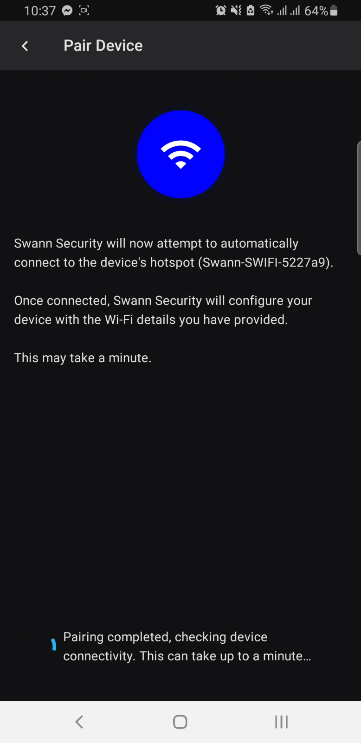The width and height of the screenshot is (361, 743).
Task: Tap the blue Wi-Fi circle icon
Action: pyautogui.click(x=180, y=154)
